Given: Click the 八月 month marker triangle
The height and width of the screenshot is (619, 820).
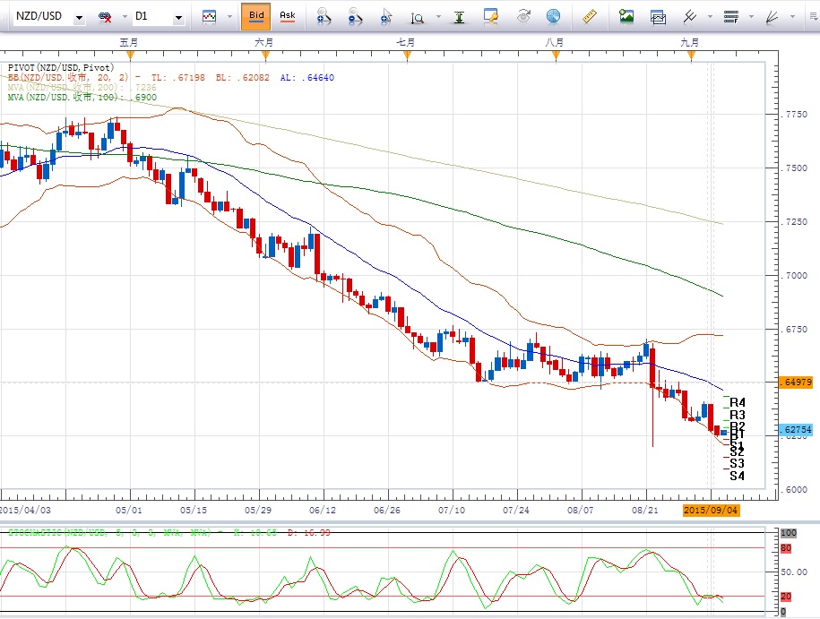Looking at the screenshot, I should point(556,56).
